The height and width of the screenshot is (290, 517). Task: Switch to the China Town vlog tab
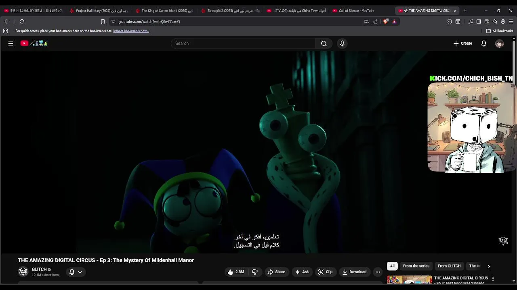click(296, 11)
